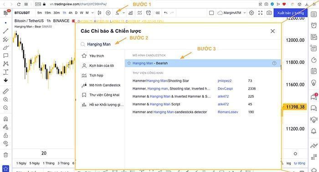Viewport: 319px width, 172px height.
Task: Select the 5m timeframe
Action: [40, 13]
